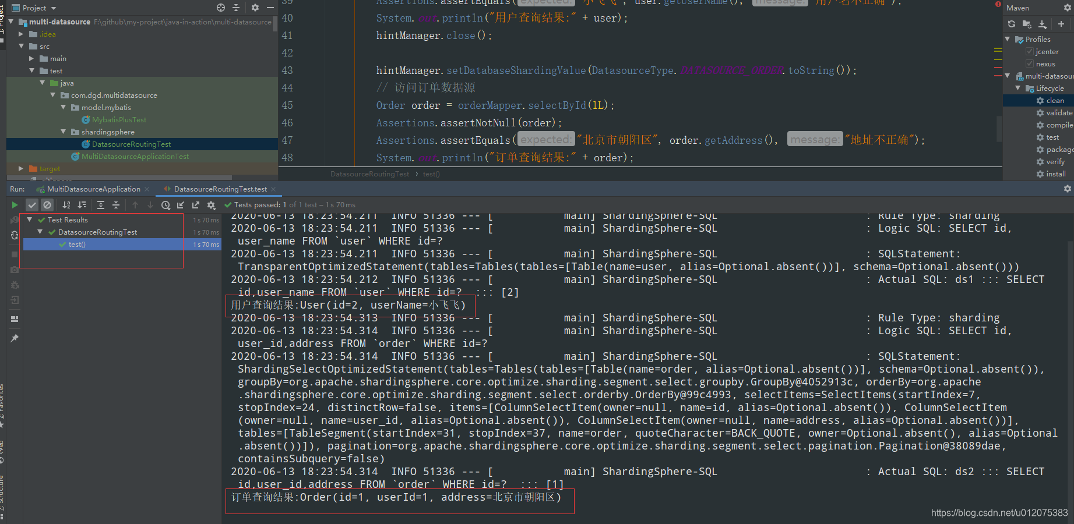
Task: Pin the Run tab with pin icon
Action: click(15, 338)
